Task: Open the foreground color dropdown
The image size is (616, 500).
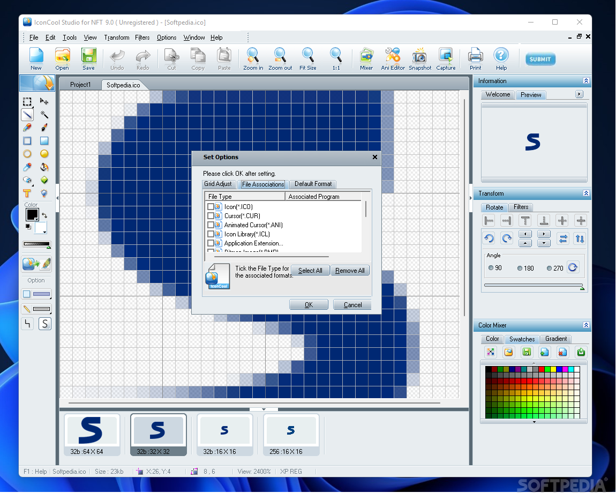Action: click(x=36, y=219)
